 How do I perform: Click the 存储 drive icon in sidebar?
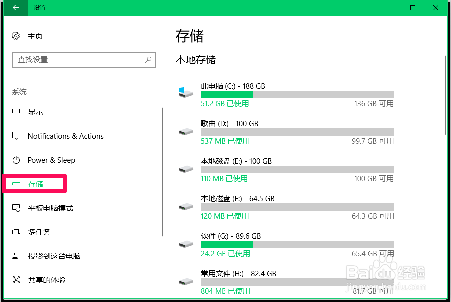click(16, 184)
